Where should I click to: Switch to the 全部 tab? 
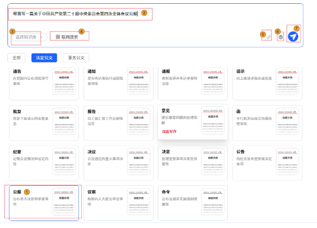tap(16, 58)
